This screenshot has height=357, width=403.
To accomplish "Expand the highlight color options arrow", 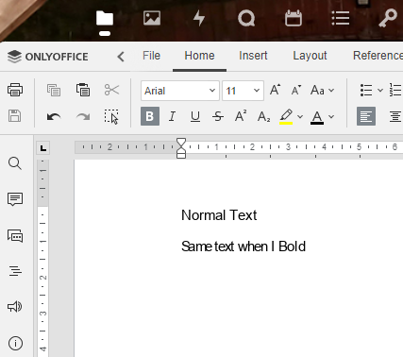I will click(300, 116).
